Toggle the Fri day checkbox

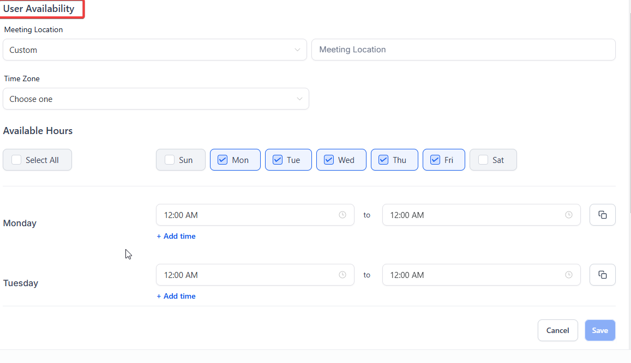(x=435, y=160)
